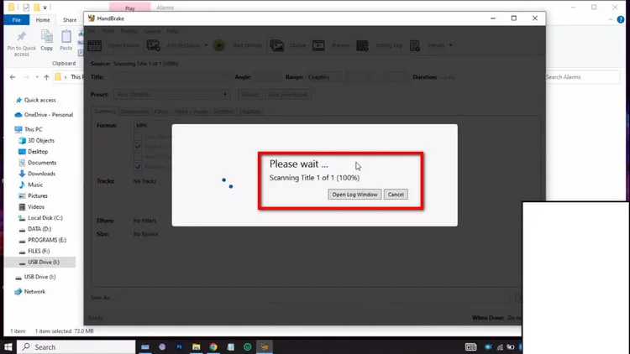
Task: Switch to the Subtitles tab
Action: tap(223, 112)
